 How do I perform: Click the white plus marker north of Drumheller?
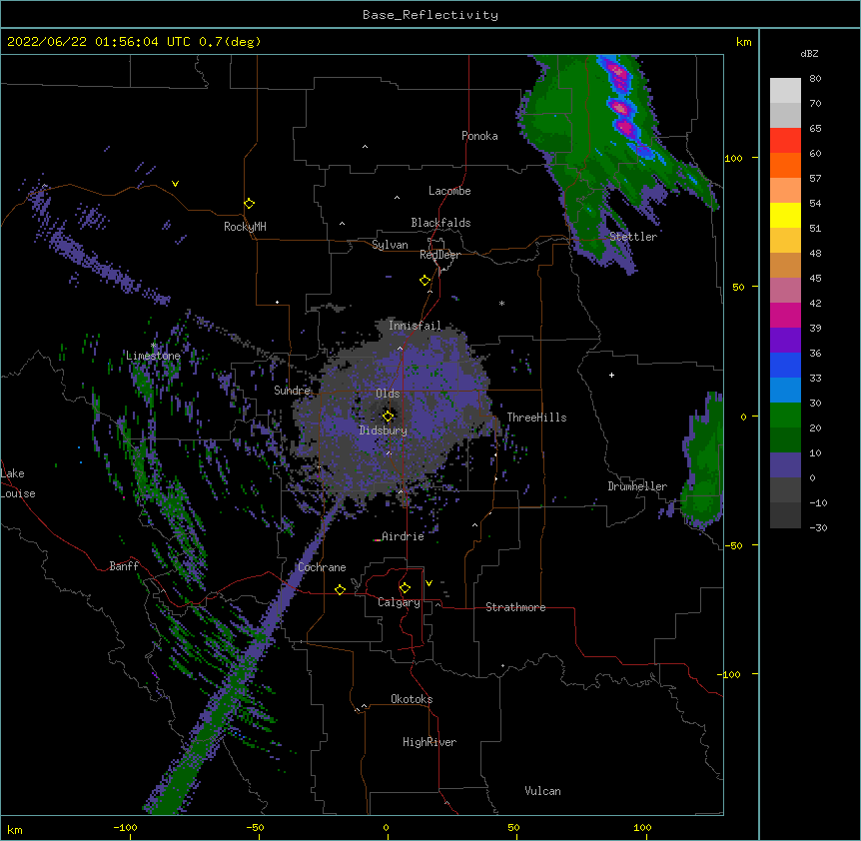point(611,375)
